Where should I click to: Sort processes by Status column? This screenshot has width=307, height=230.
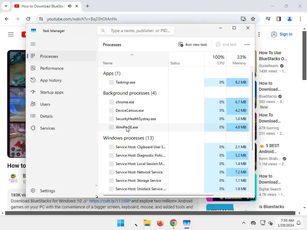point(186,60)
